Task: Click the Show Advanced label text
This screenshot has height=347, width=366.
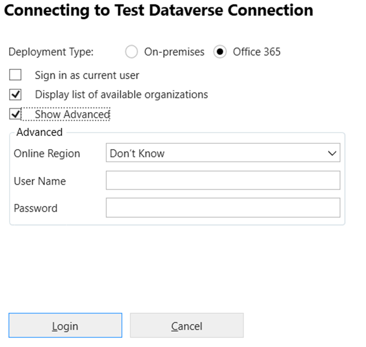Action: [x=72, y=114]
